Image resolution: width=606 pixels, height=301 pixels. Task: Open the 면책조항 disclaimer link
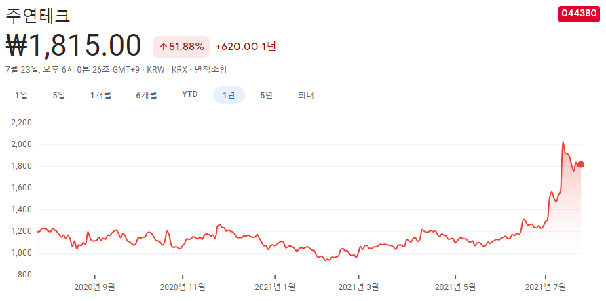210,69
